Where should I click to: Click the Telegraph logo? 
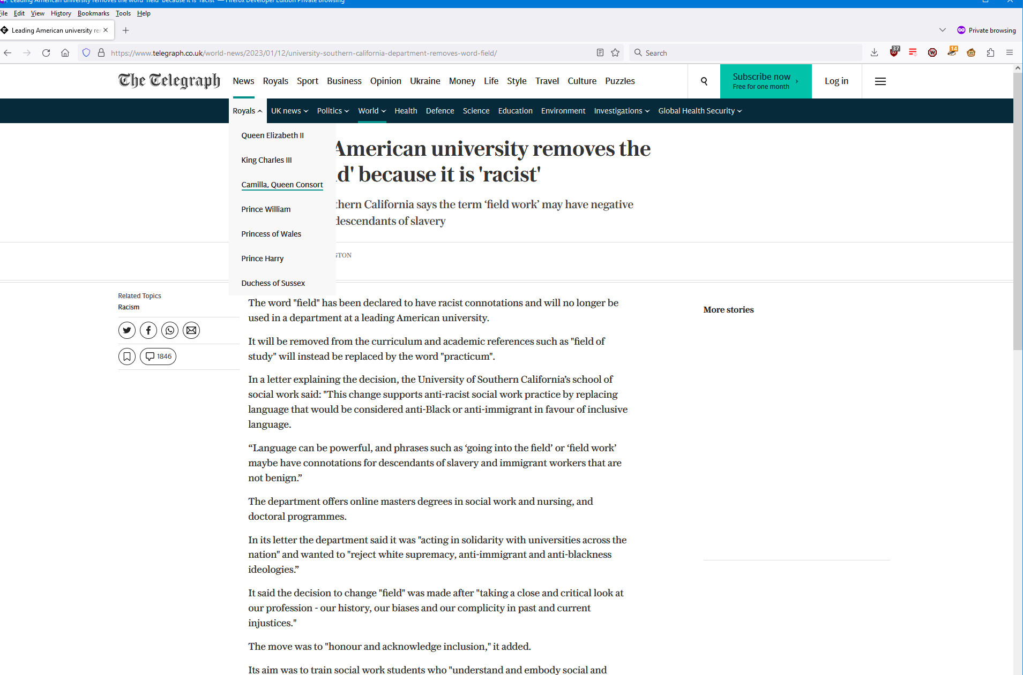169,80
